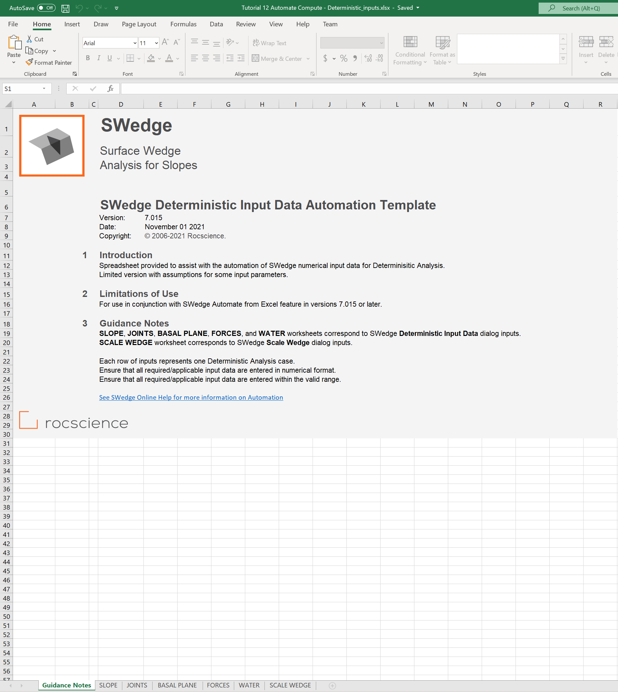Click Top Align icon
618x692 pixels.
tap(195, 42)
